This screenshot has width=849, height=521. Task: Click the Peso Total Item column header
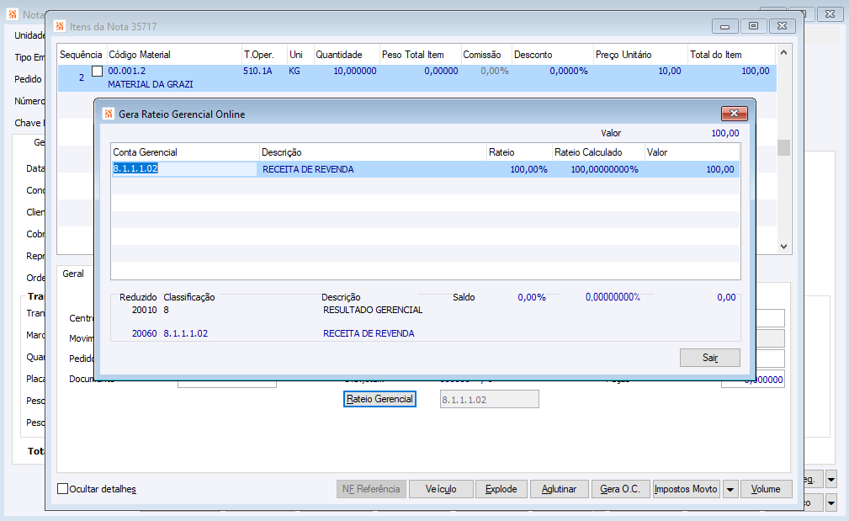pos(420,55)
